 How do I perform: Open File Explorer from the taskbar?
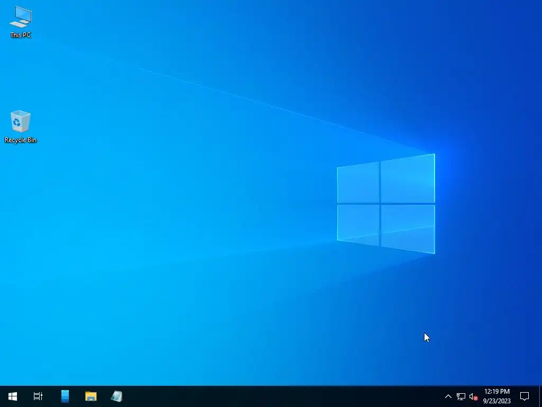click(x=91, y=396)
